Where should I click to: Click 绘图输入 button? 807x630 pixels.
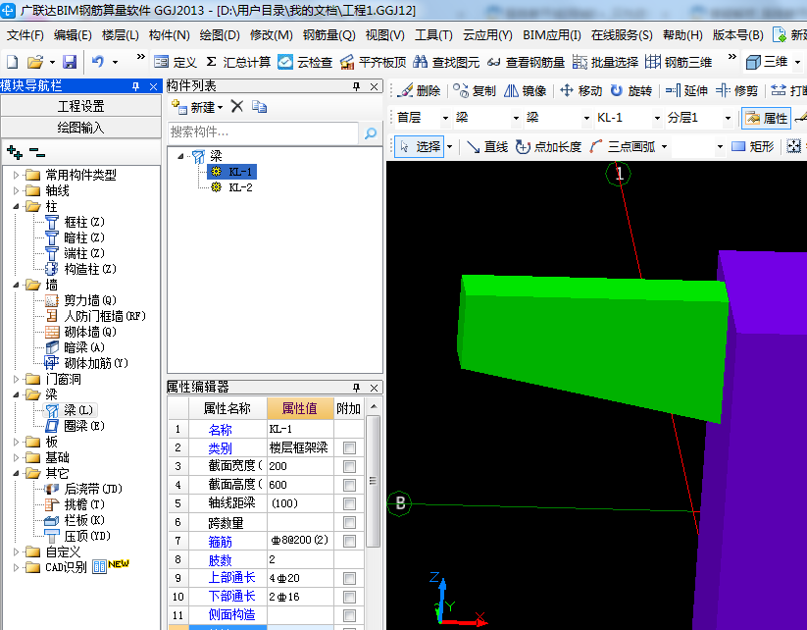pos(80,128)
